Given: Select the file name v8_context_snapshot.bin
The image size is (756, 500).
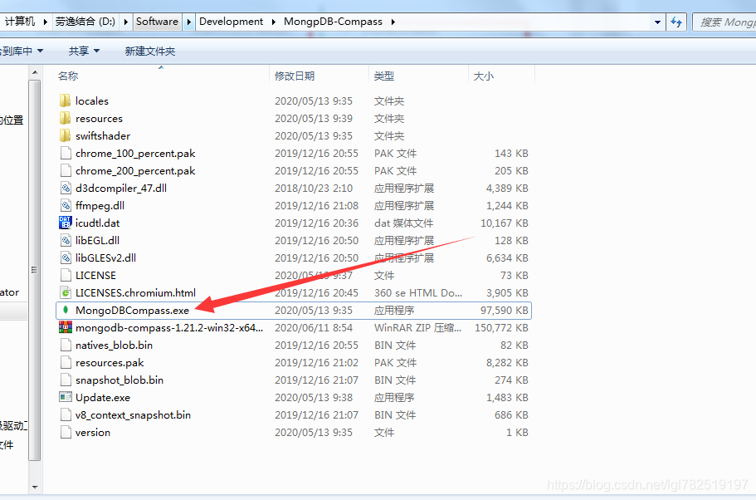Looking at the screenshot, I should tap(133, 415).
